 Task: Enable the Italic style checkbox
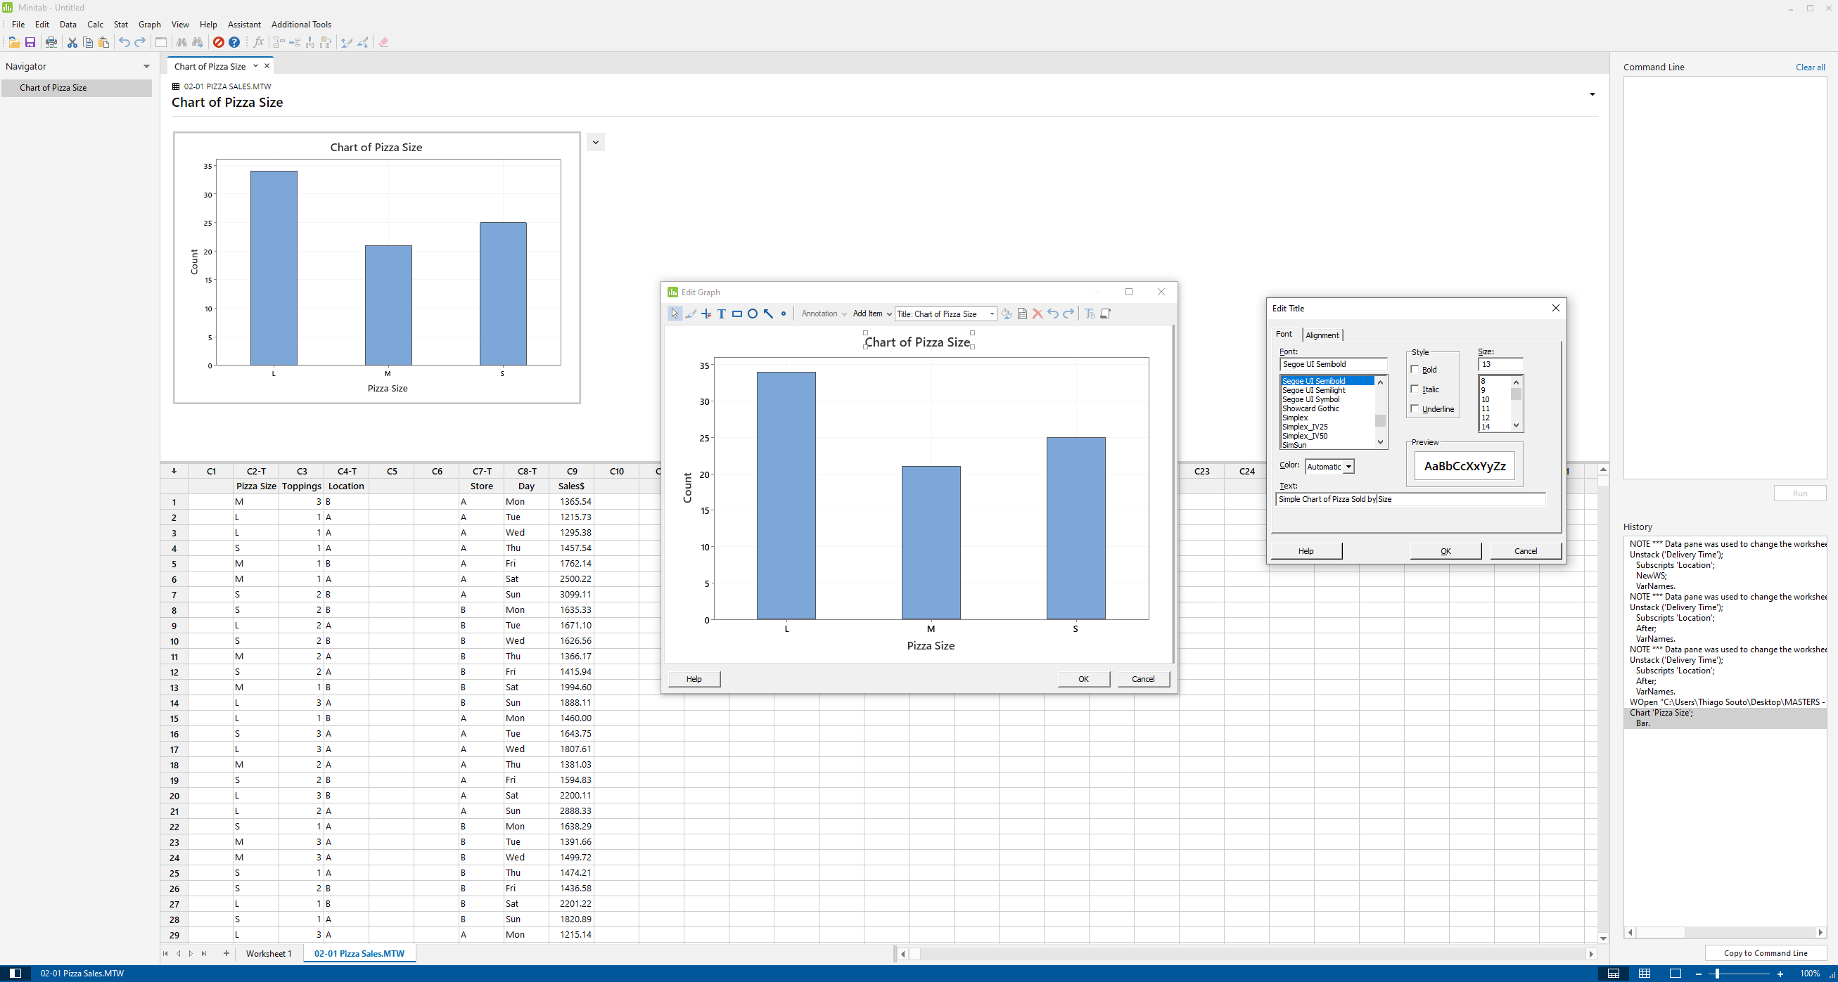(x=1415, y=389)
